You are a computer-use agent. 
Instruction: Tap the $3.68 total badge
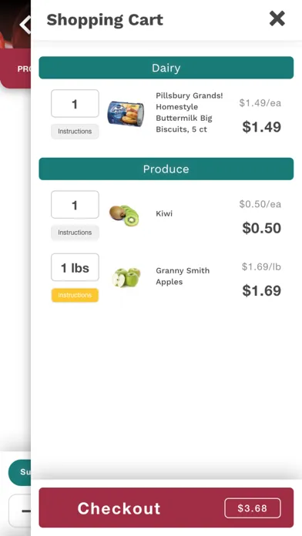pos(253,508)
